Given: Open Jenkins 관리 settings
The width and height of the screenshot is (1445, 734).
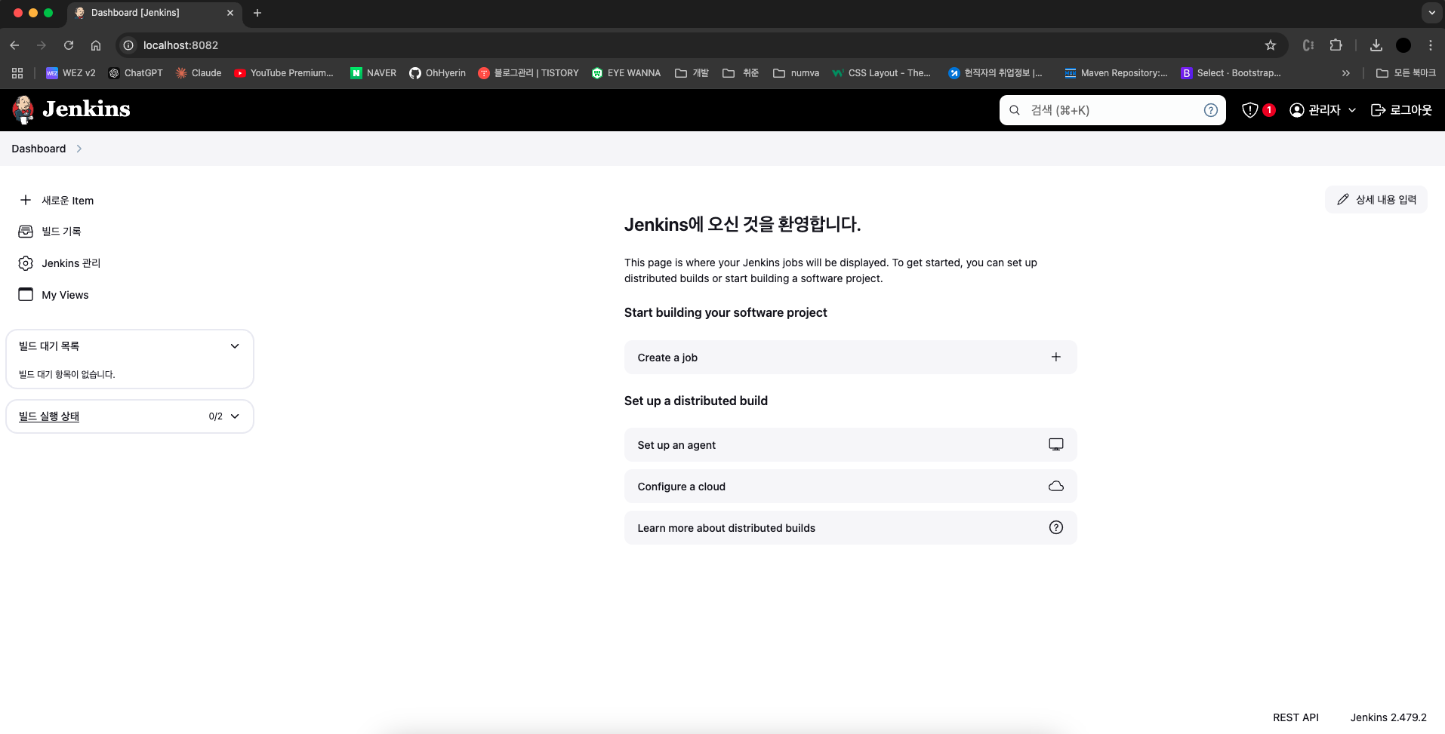Looking at the screenshot, I should point(60,263).
